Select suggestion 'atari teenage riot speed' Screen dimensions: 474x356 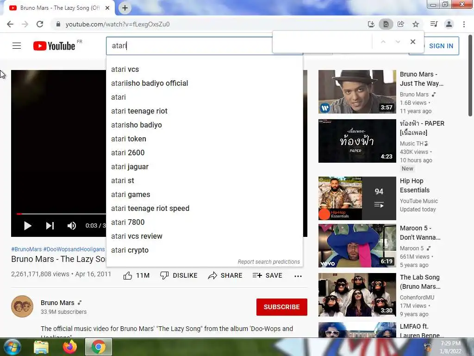(204, 208)
